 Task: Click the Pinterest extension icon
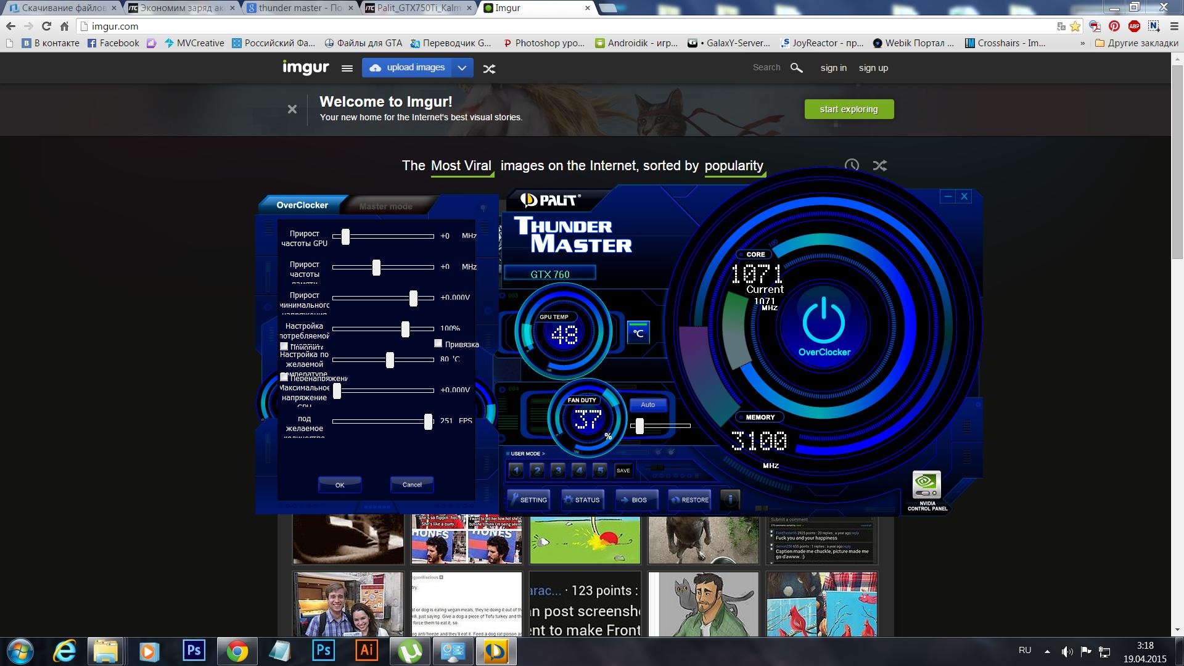click(1114, 26)
